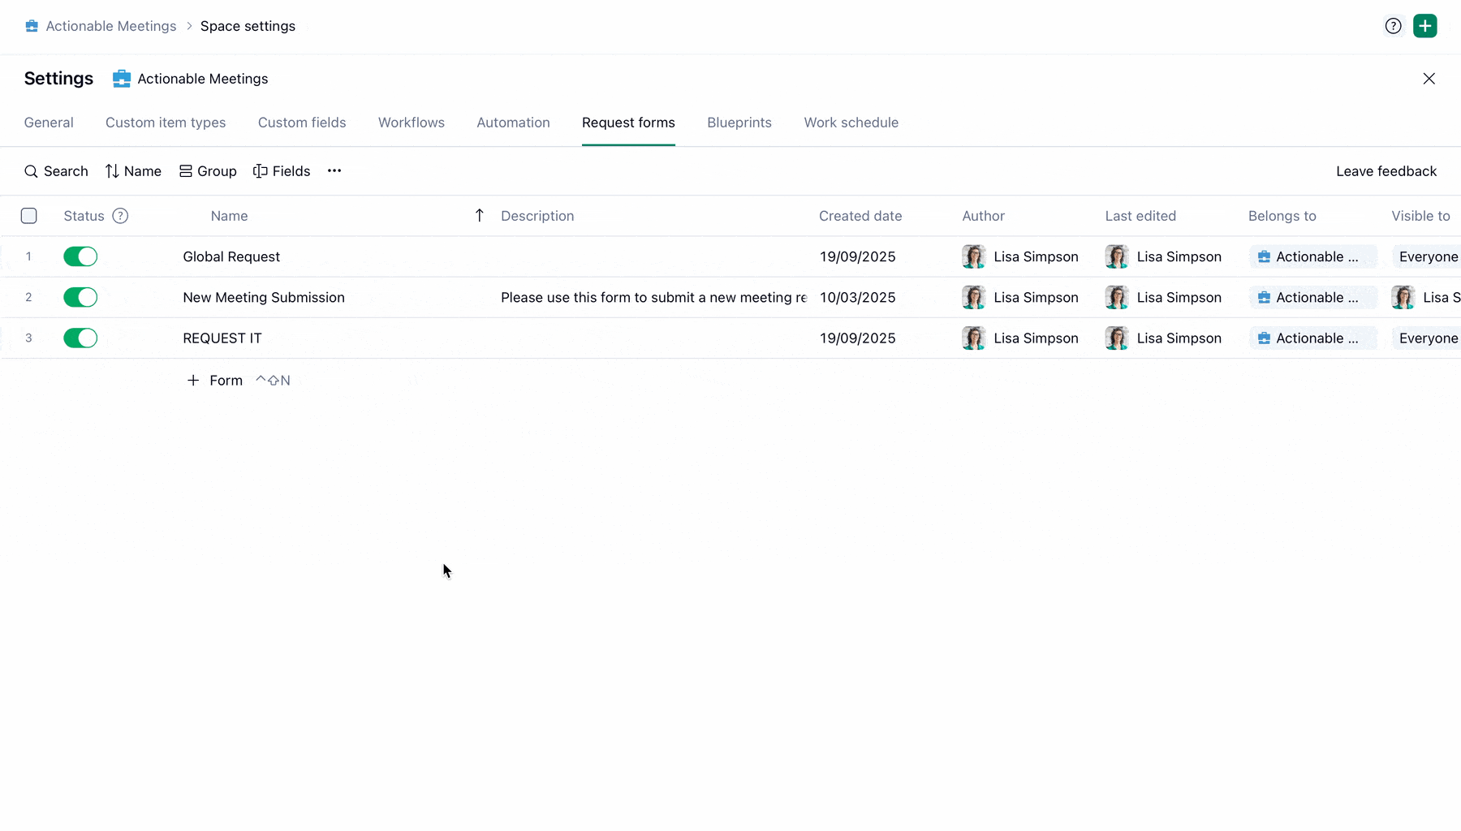
Task: Disable the Global Request form toggle
Action: click(80, 256)
